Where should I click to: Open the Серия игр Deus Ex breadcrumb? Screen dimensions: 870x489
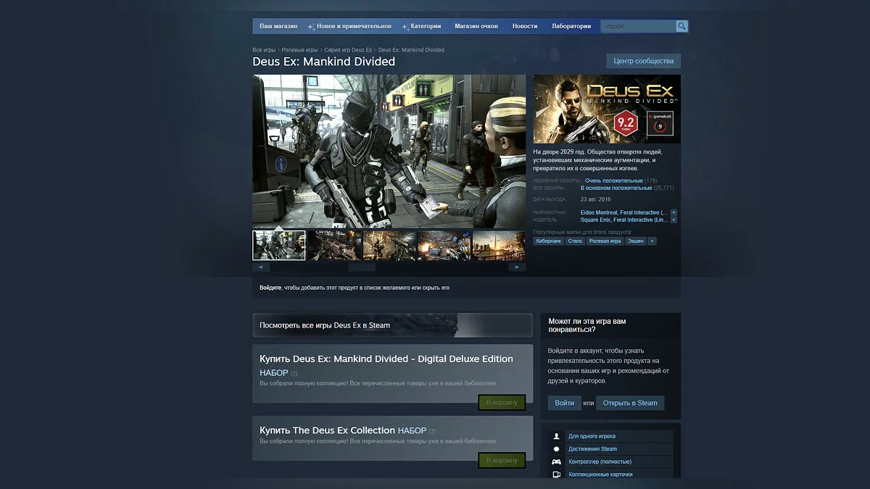point(348,50)
